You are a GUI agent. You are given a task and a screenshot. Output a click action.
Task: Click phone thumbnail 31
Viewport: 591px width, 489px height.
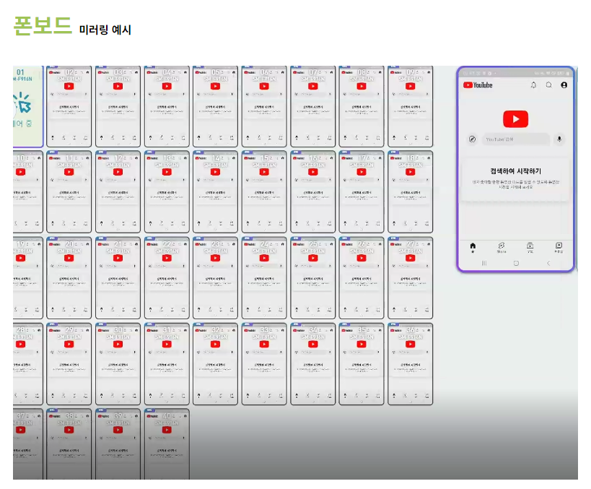[x=167, y=364]
